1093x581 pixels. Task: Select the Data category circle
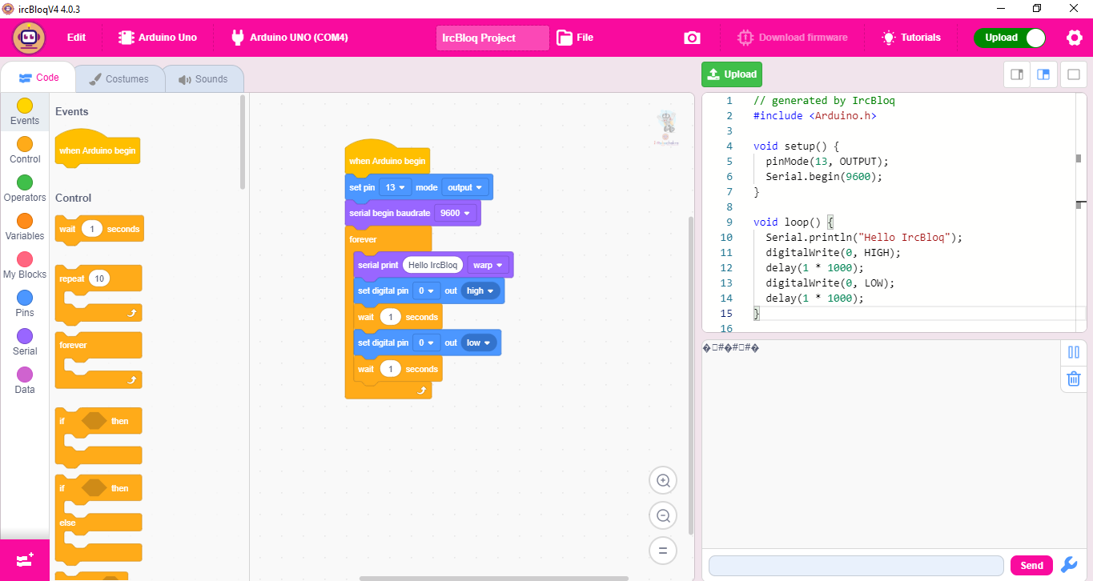pyautogui.click(x=25, y=375)
